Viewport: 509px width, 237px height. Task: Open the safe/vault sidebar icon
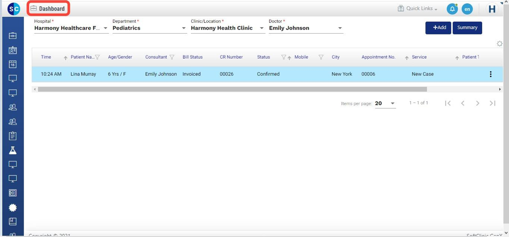click(13, 193)
